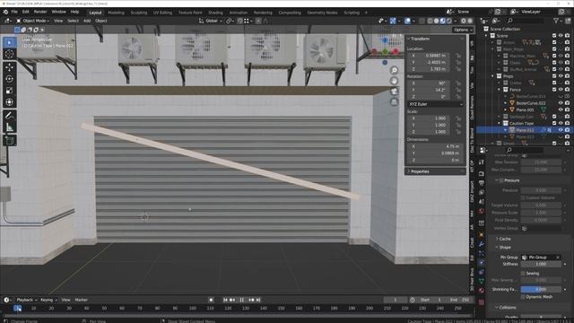
Task: Open World properties tab
Action: (482, 212)
